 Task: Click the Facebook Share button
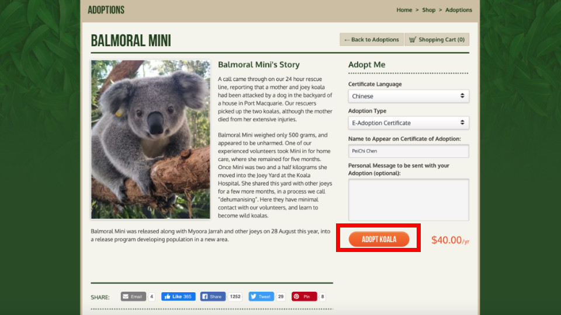click(213, 296)
